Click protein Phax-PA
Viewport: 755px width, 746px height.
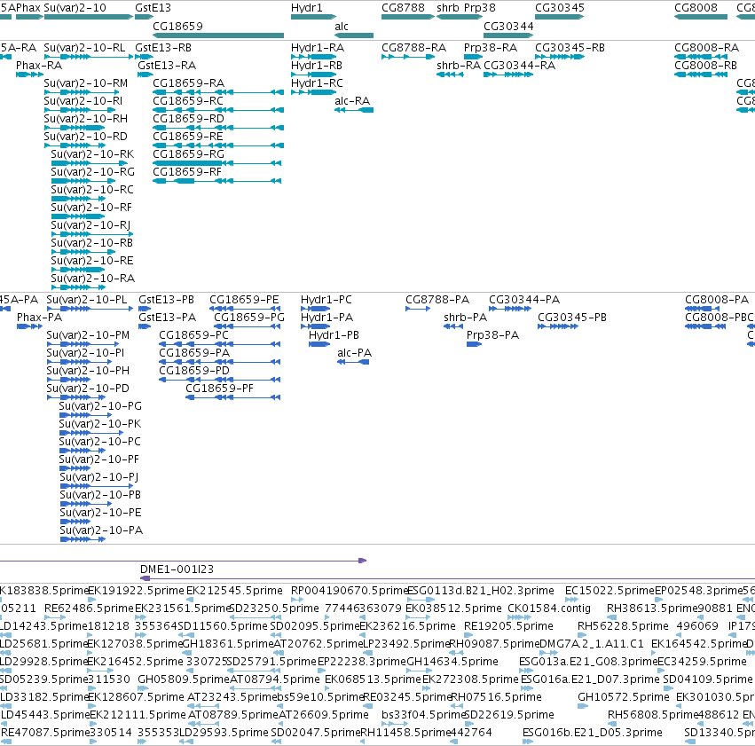pos(29,326)
